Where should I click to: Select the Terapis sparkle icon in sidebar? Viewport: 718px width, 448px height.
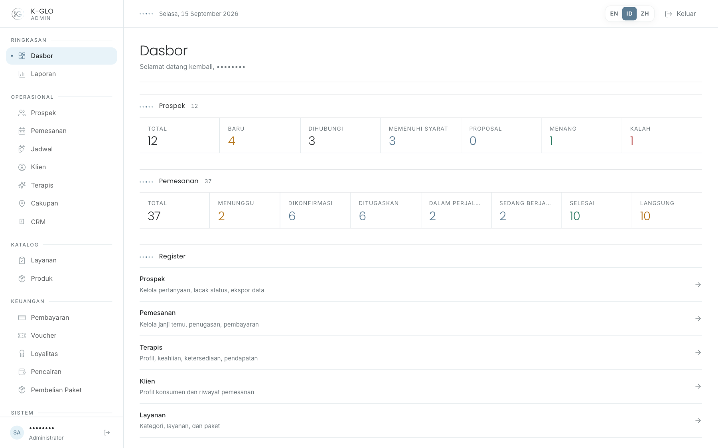pos(22,185)
